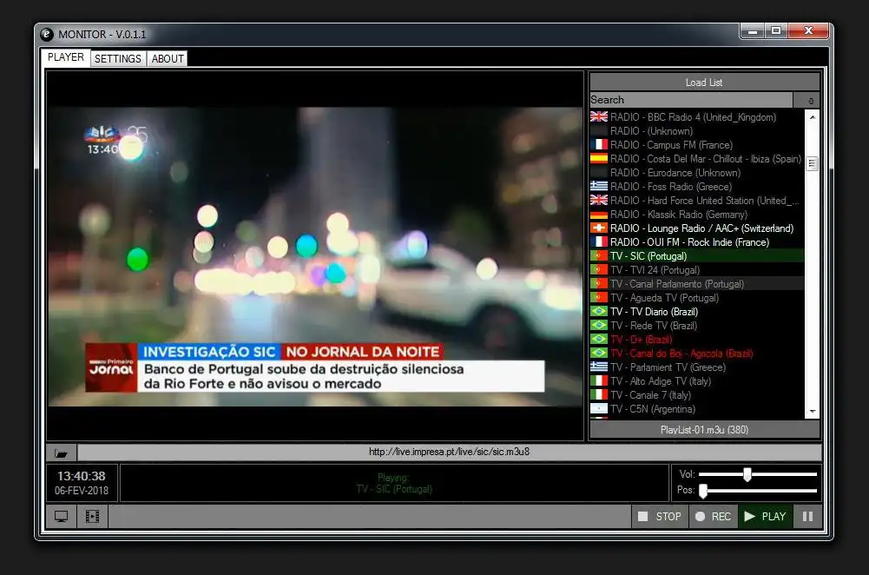Click the Playing: TV - SIC status text
Image resolution: width=869 pixels, height=575 pixels.
394,484
